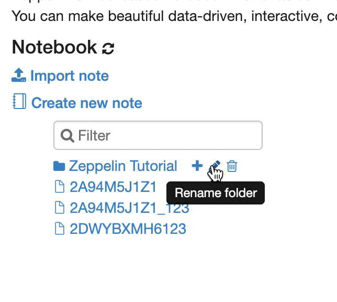This screenshot has width=337, height=302.
Task: Click the Zeppelin Tutorial folder icon
Action: (59, 166)
